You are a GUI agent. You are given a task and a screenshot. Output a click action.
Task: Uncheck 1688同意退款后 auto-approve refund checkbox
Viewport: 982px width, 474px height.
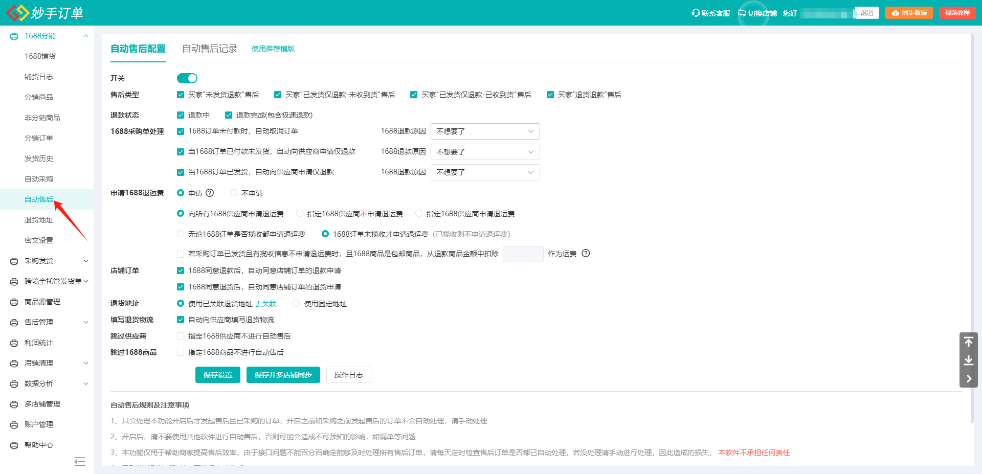(x=181, y=270)
